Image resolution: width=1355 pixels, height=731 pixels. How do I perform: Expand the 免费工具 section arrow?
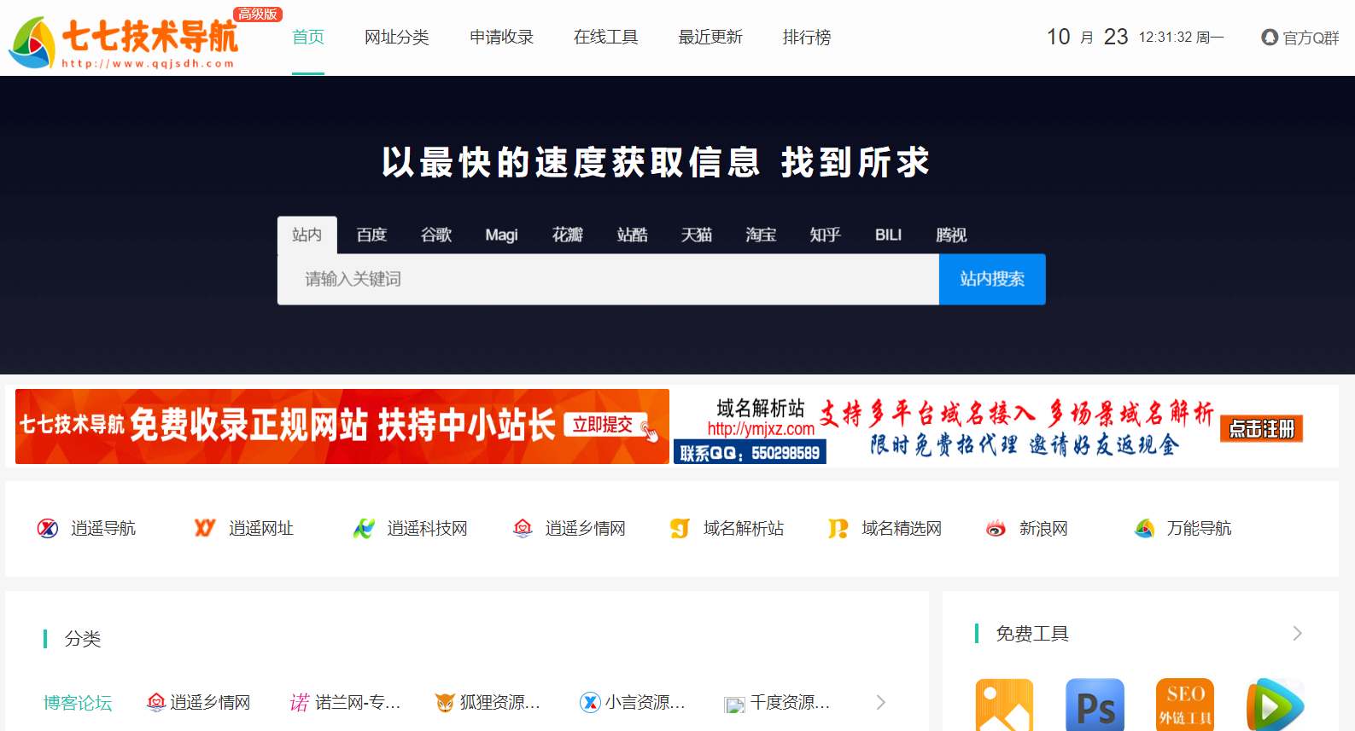(x=1297, y=633)
